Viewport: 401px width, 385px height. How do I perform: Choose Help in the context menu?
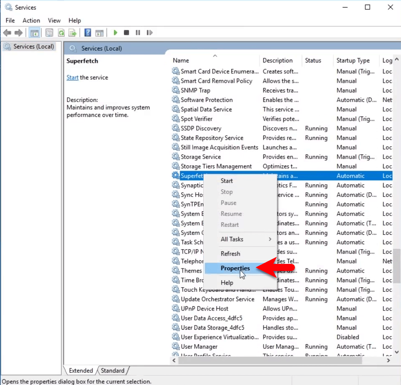[x=240, y=283]
